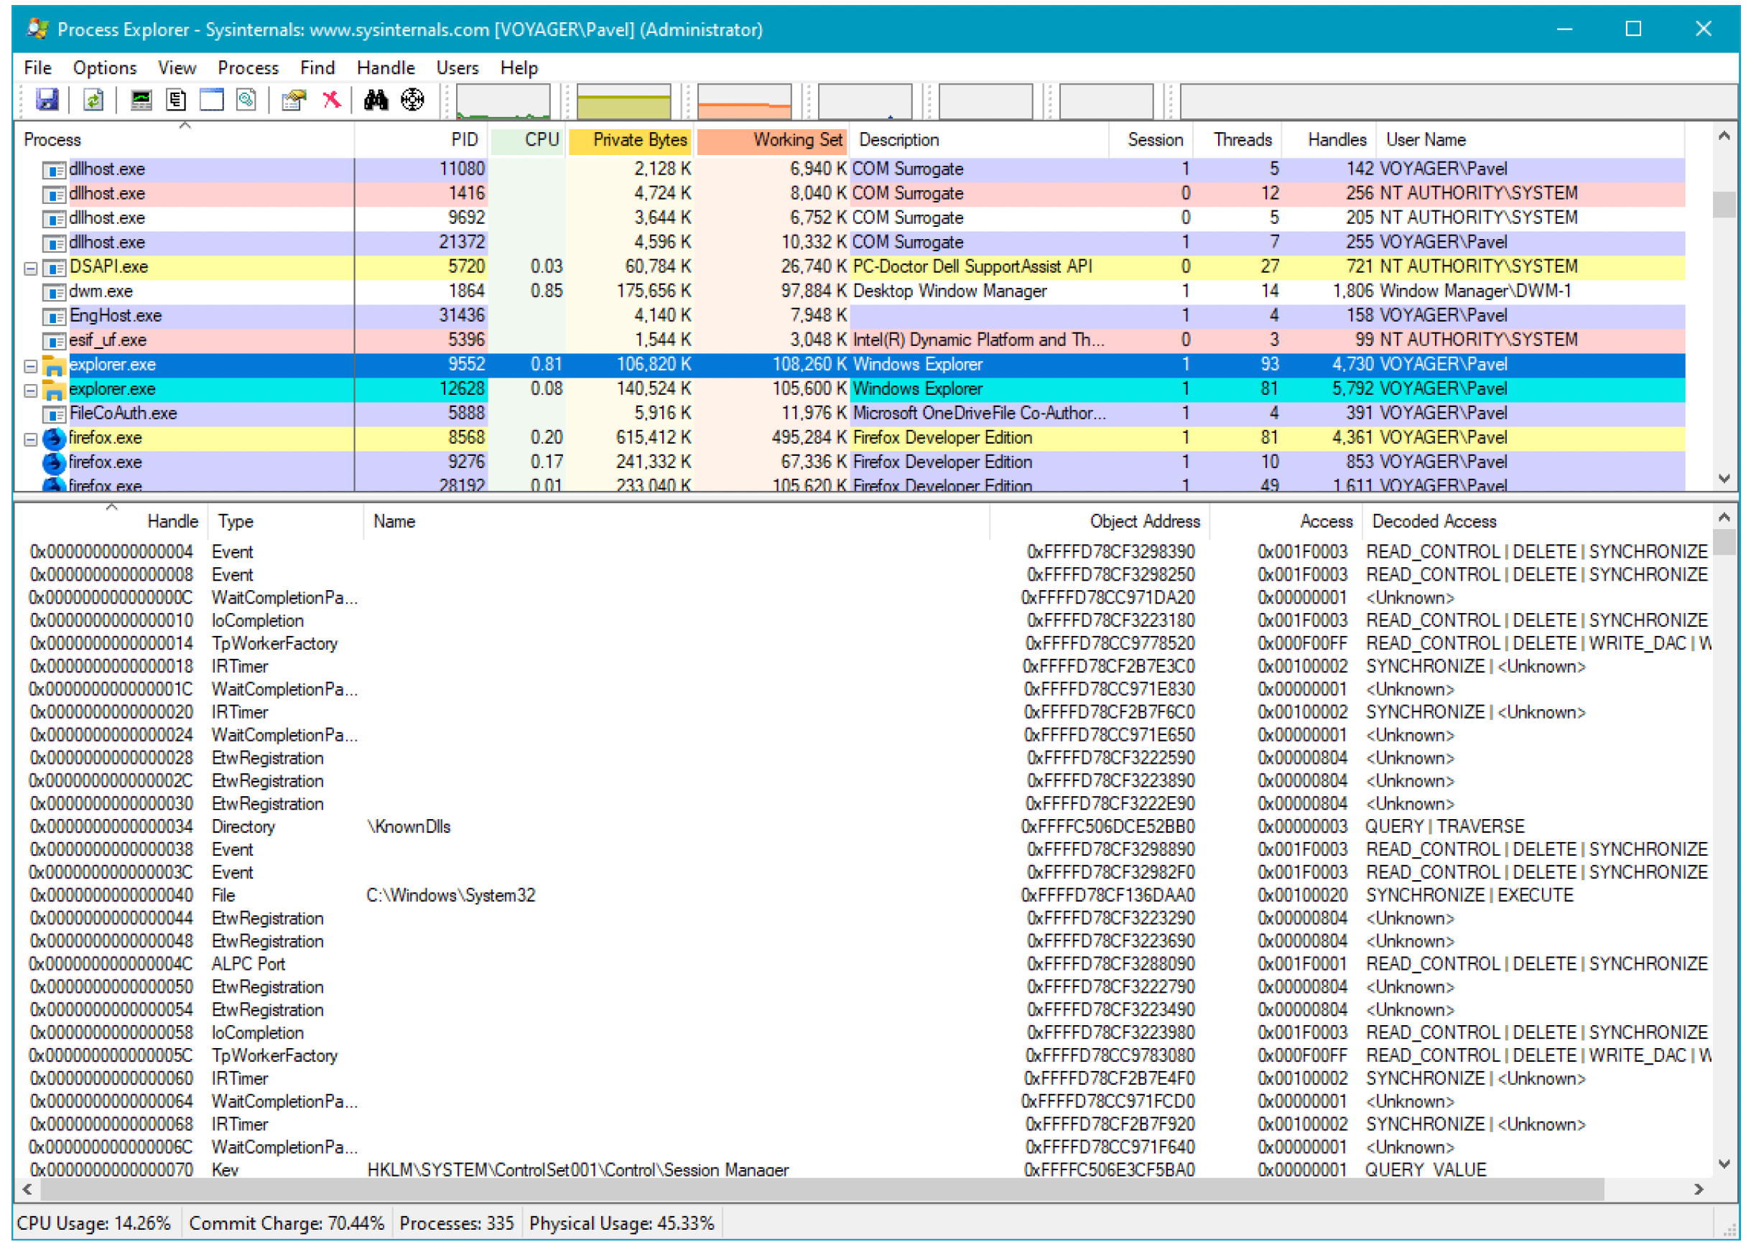Click the icon of dllhost.exe PID 21372
The height and width of the screenshot is (1252, 1751).
click(x=54, y=243)
